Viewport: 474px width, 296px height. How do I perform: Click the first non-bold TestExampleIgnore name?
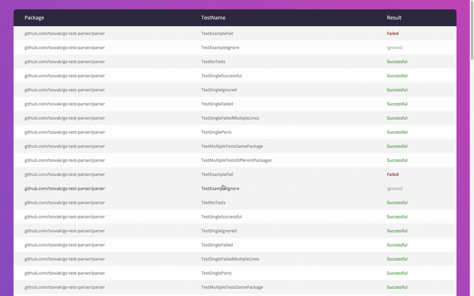(220, 48)
